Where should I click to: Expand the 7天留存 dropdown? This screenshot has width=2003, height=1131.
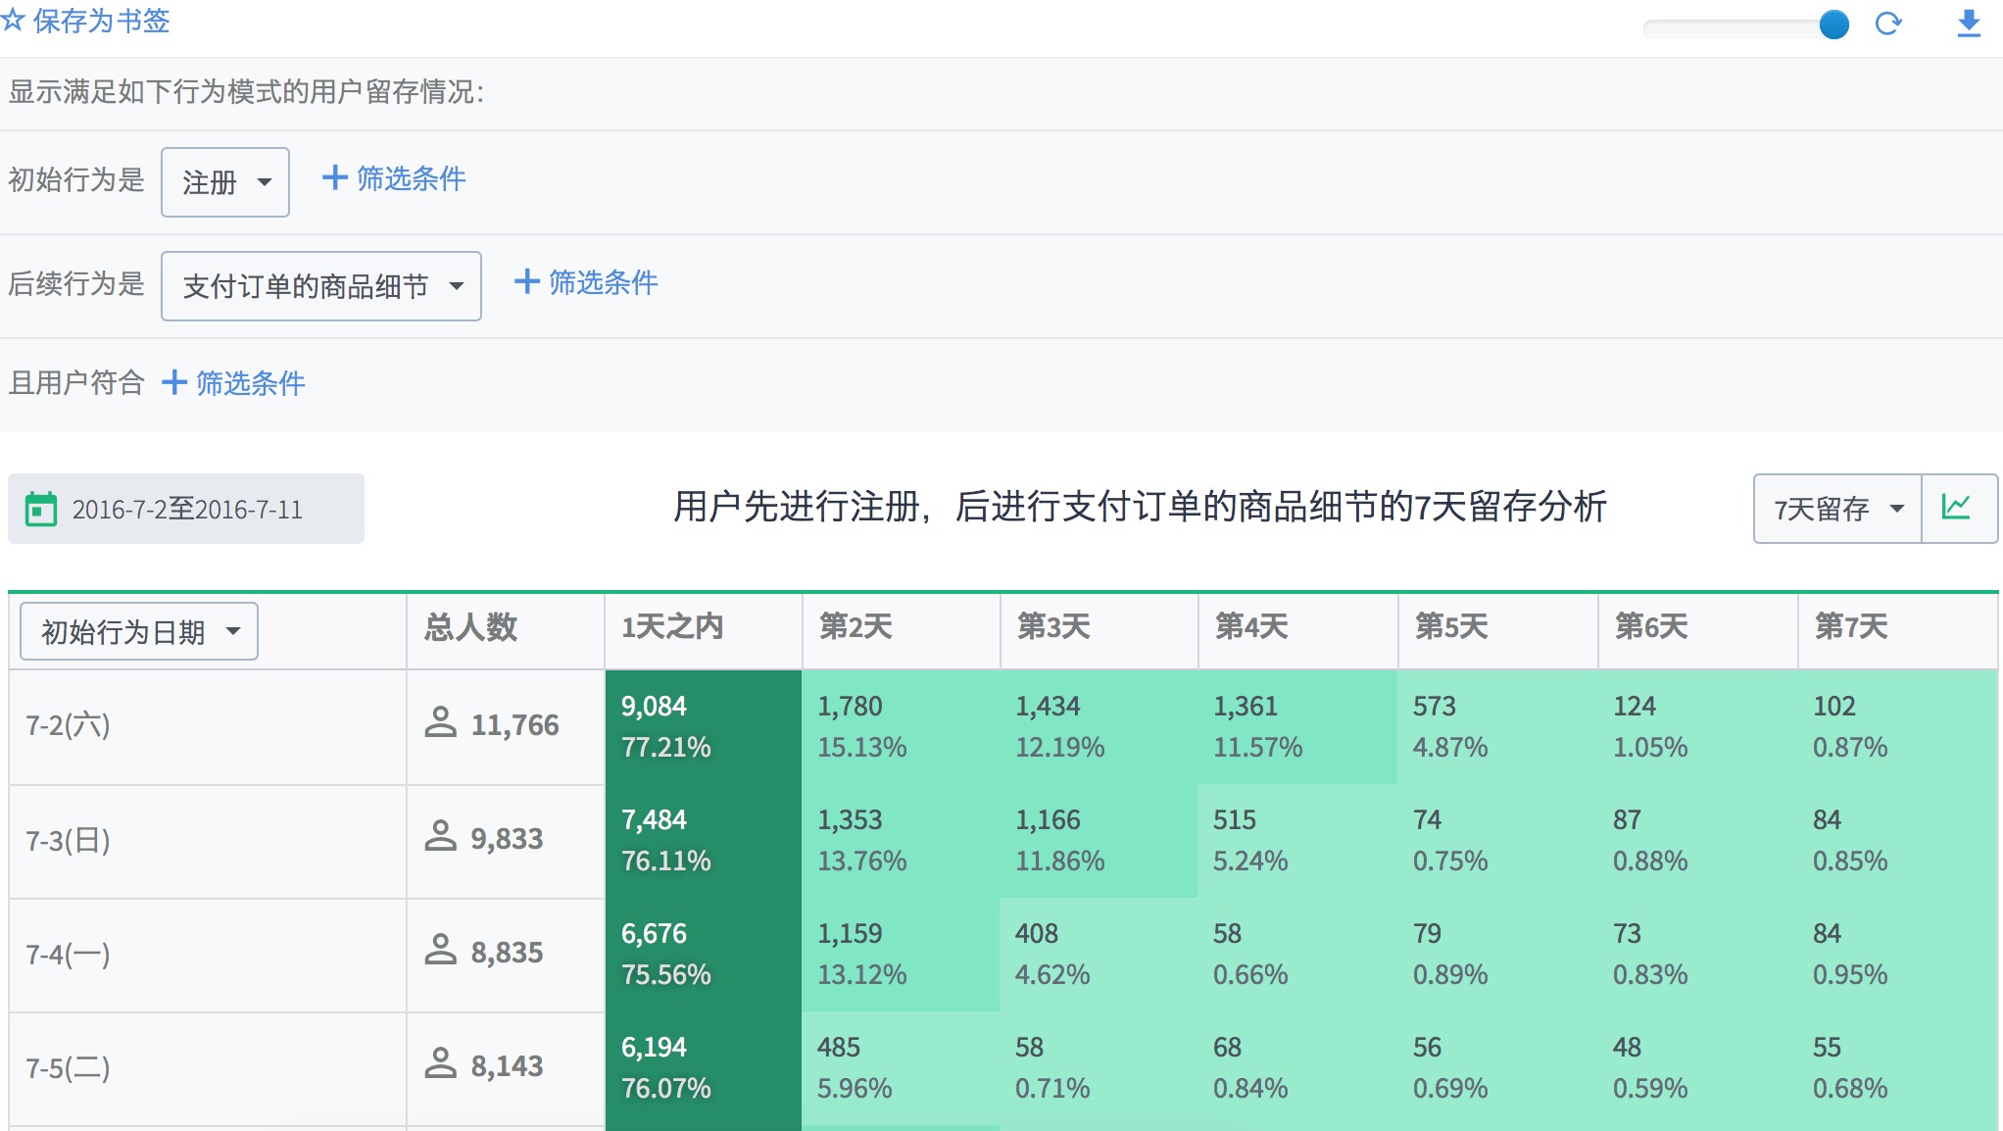click(1837, 509)
